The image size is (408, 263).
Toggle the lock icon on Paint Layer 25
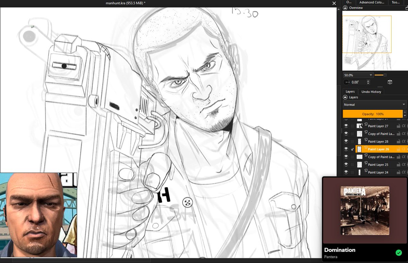[x=399, y=165]
